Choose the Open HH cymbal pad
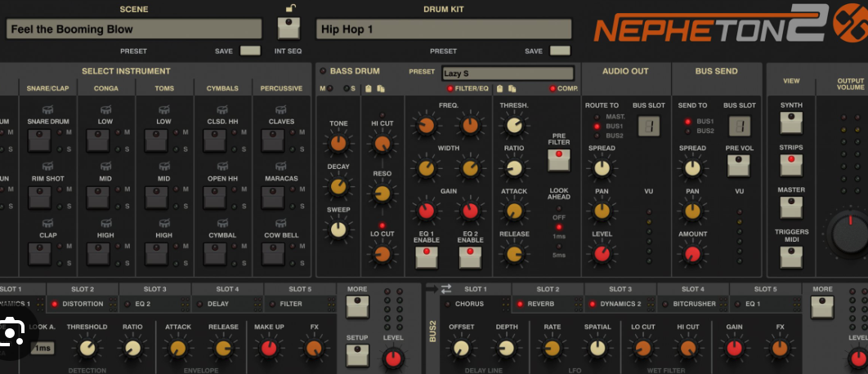Image resolution: width=868 pixels, height=374 pixels. pyautogui.click(x=215, y=198)
